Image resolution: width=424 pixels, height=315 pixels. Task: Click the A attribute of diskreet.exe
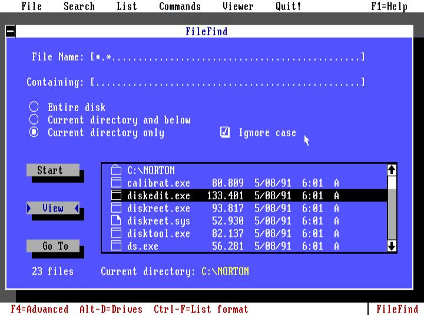(x=336, y=209)
